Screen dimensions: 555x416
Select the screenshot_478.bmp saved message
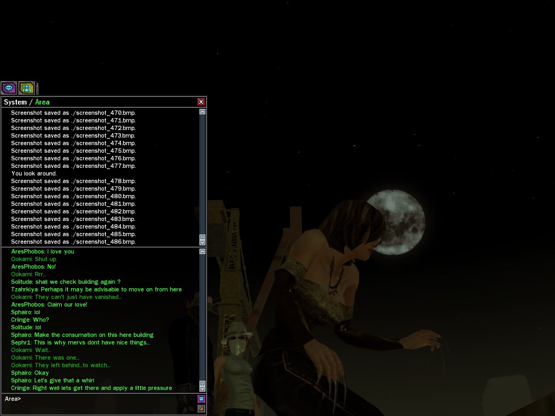point(73,181)
